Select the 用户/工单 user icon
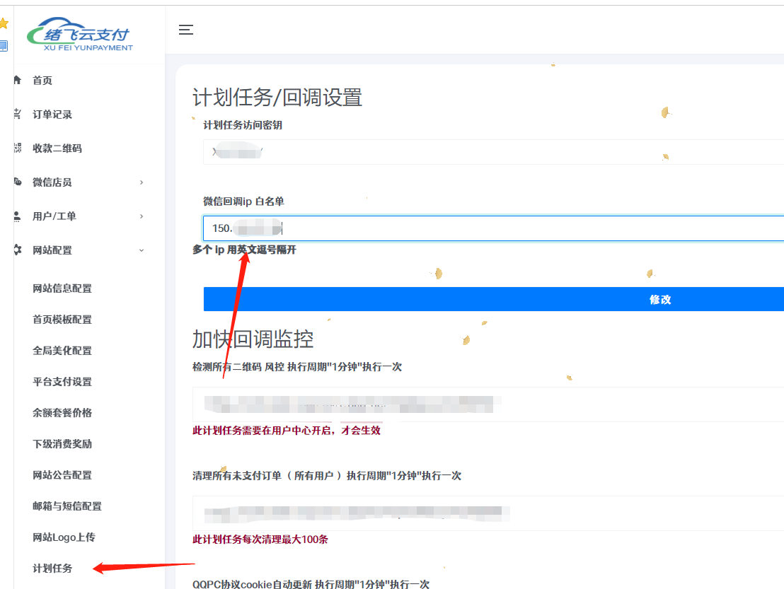The width and height of the screenshot is (784, 589). pos(16,216)
